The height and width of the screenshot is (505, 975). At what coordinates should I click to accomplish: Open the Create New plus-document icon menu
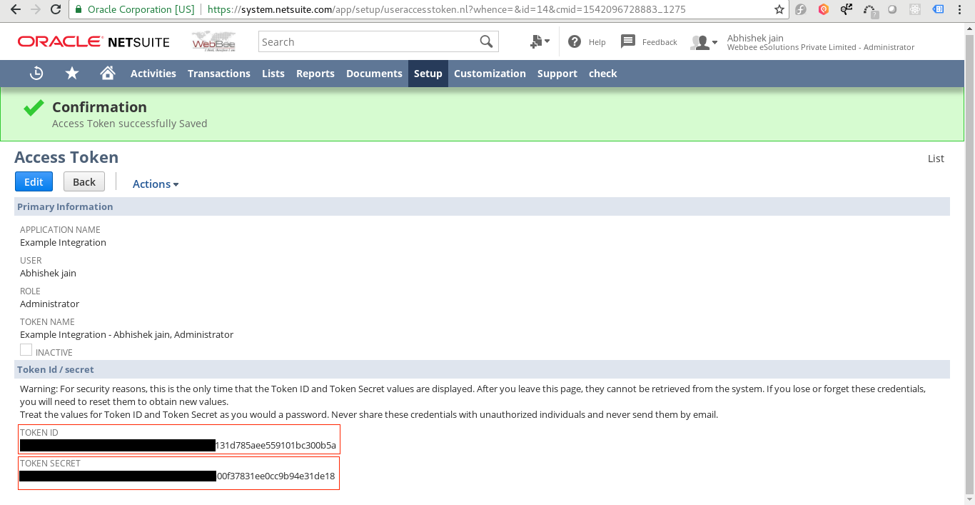539,41
